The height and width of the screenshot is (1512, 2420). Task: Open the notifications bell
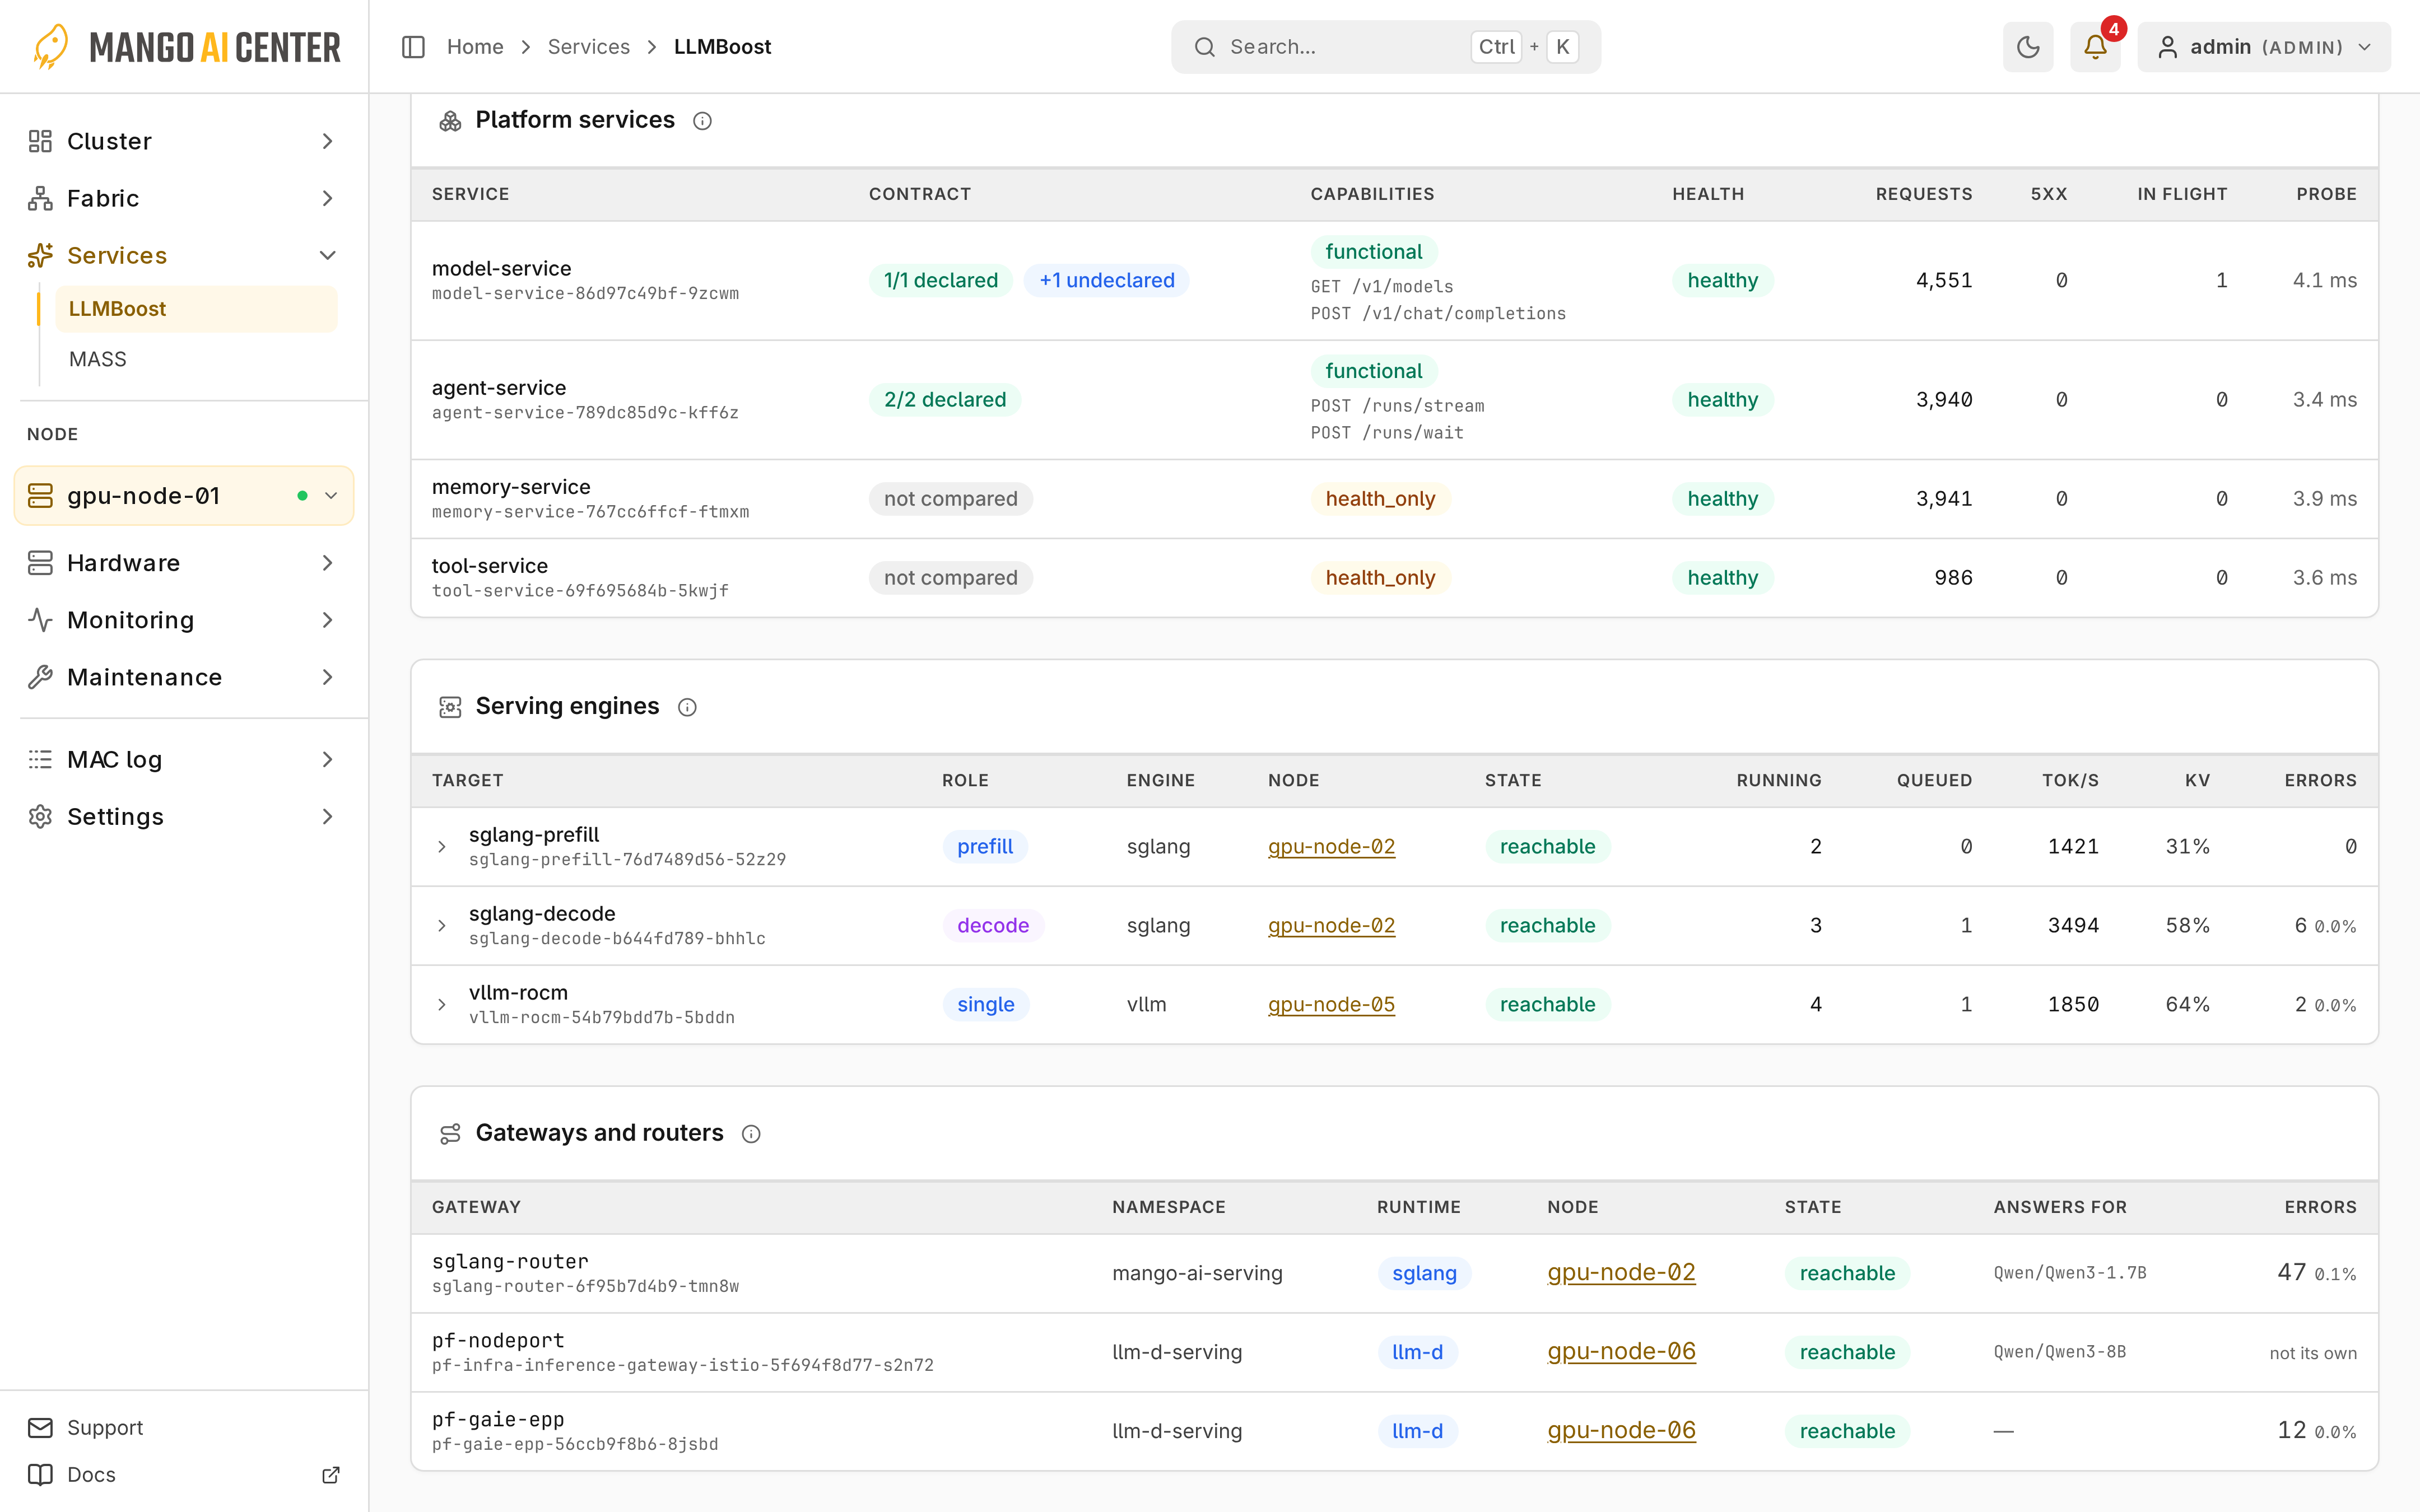click(2095, 47)
